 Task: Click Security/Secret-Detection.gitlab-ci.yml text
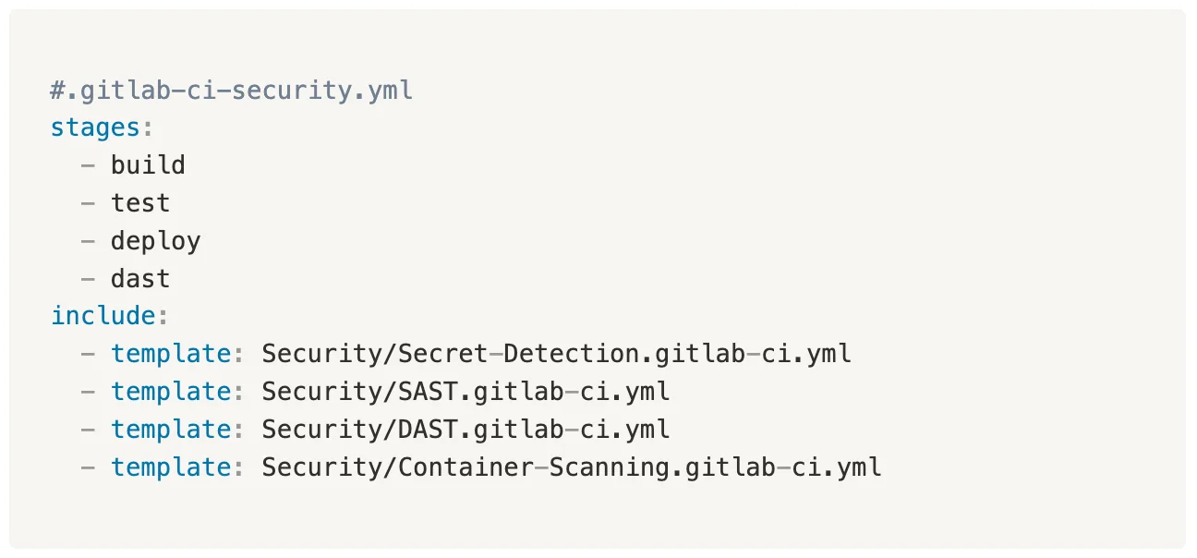[x=556, y=354]
